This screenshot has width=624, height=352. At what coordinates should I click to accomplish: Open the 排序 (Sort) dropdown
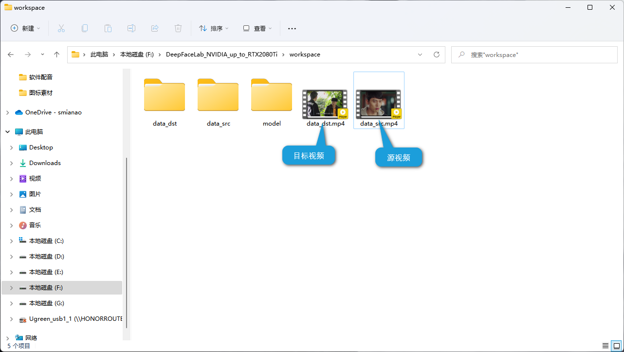tap(214, 28)
